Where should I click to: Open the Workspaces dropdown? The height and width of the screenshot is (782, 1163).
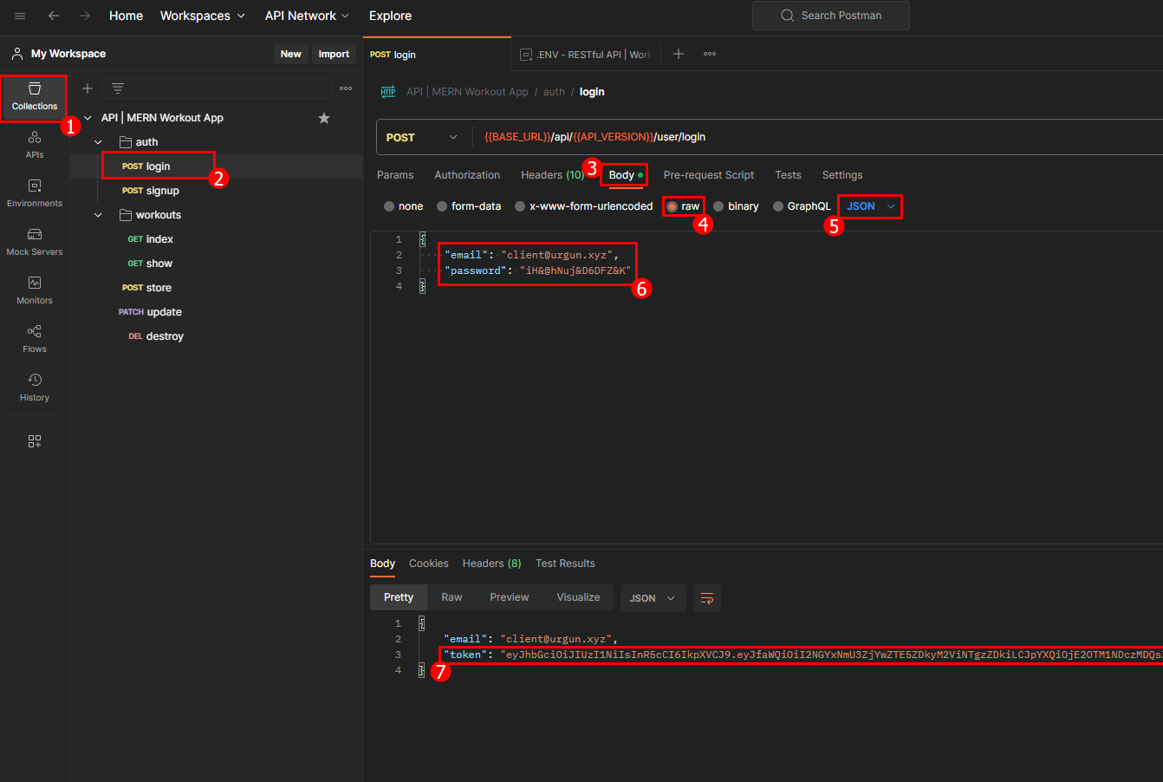point(203,16)
